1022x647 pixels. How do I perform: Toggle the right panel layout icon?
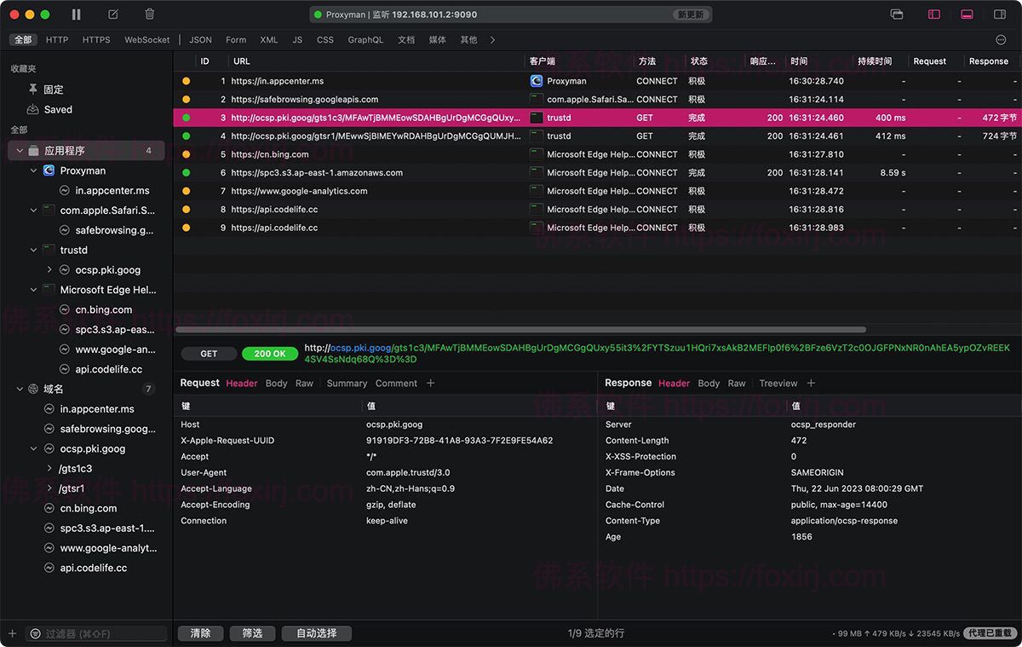point(1000,14)
